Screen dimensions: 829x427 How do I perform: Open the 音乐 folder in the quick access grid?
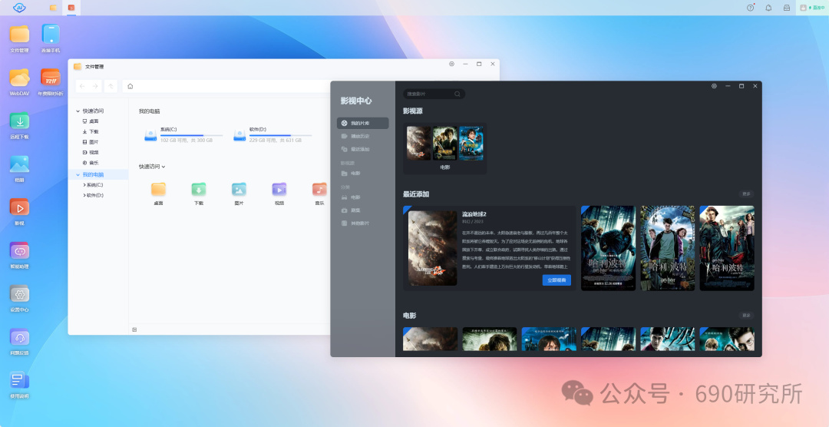319,194
